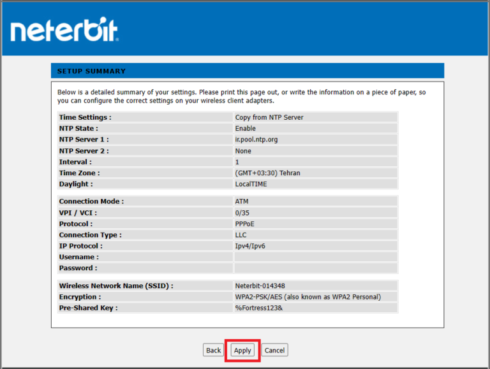Viewport: 490px width, 369px height.
Task: Click the LLC connection type value
Action: [241, 235]
